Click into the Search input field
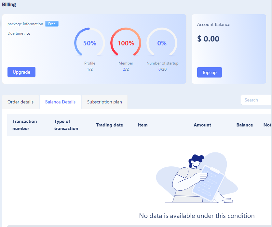The image size is (272, 227). [x=256, y=100]
